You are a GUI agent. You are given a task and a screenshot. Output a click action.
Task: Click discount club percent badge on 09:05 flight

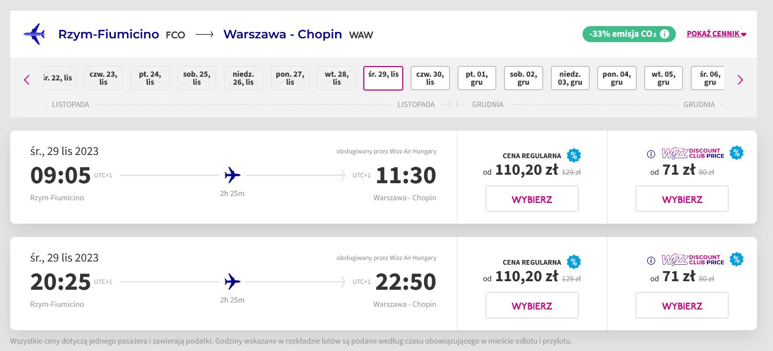click(x=737, y=153)
